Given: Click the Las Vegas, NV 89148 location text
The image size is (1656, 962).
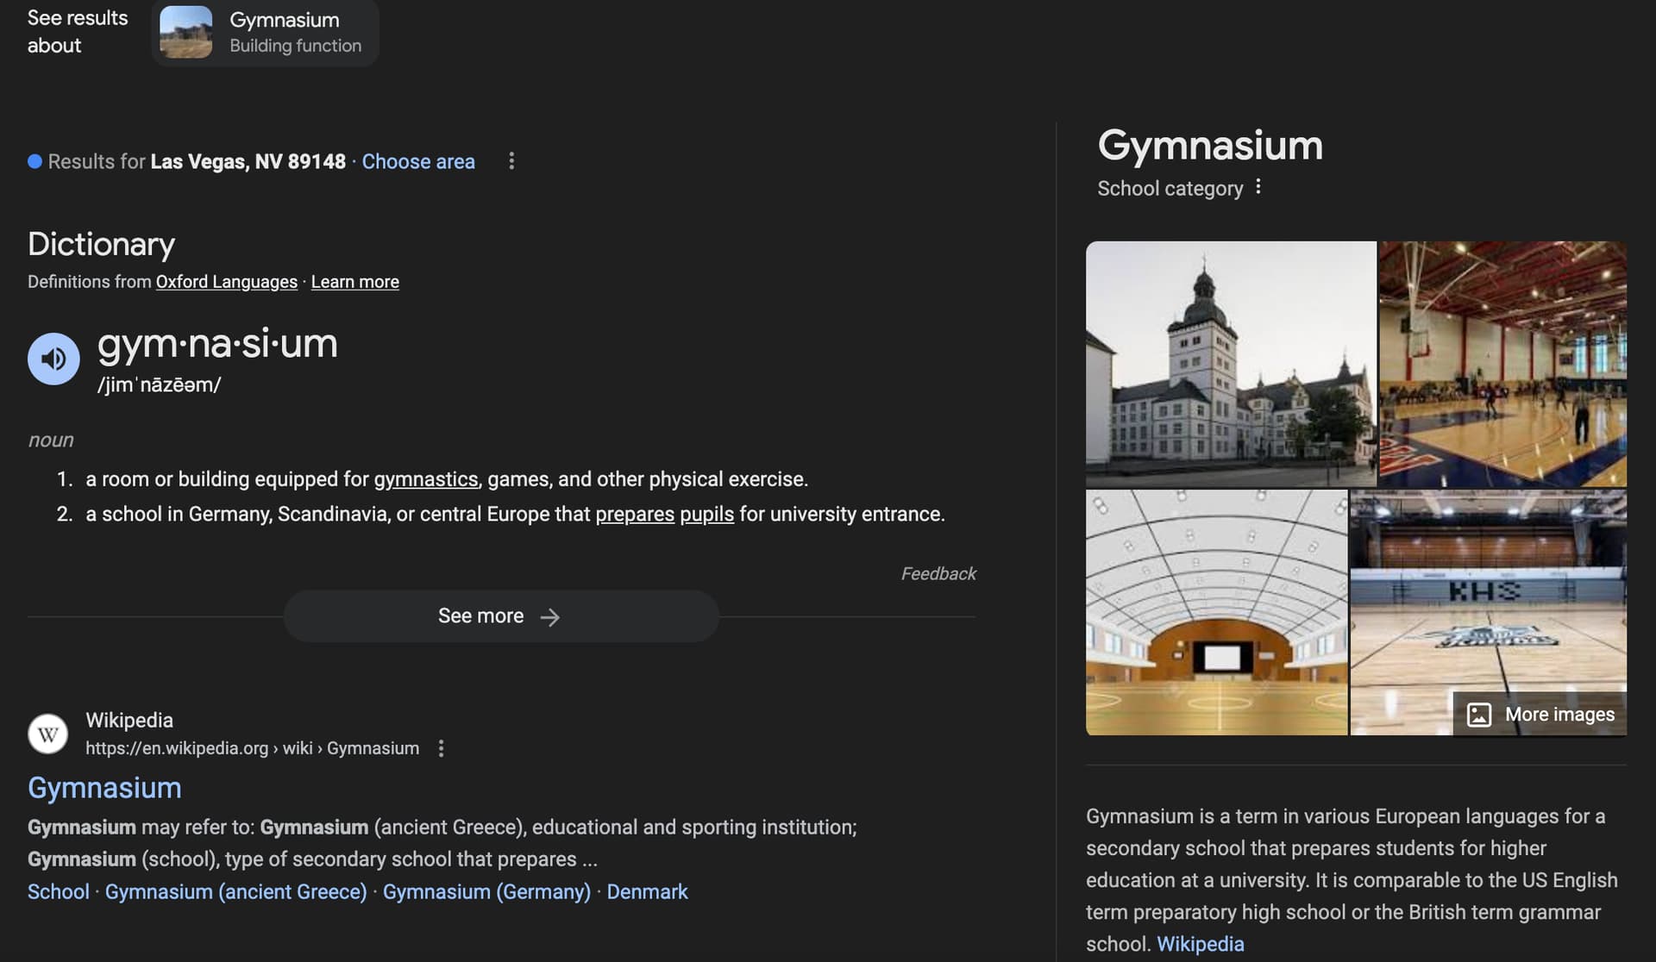Looking at the screenshot, I should (248, 161).
